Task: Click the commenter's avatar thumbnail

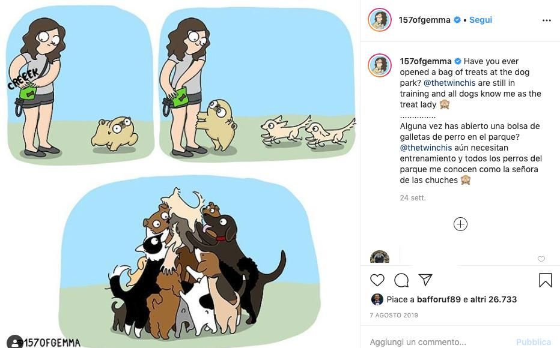Action: coord(380,258)
